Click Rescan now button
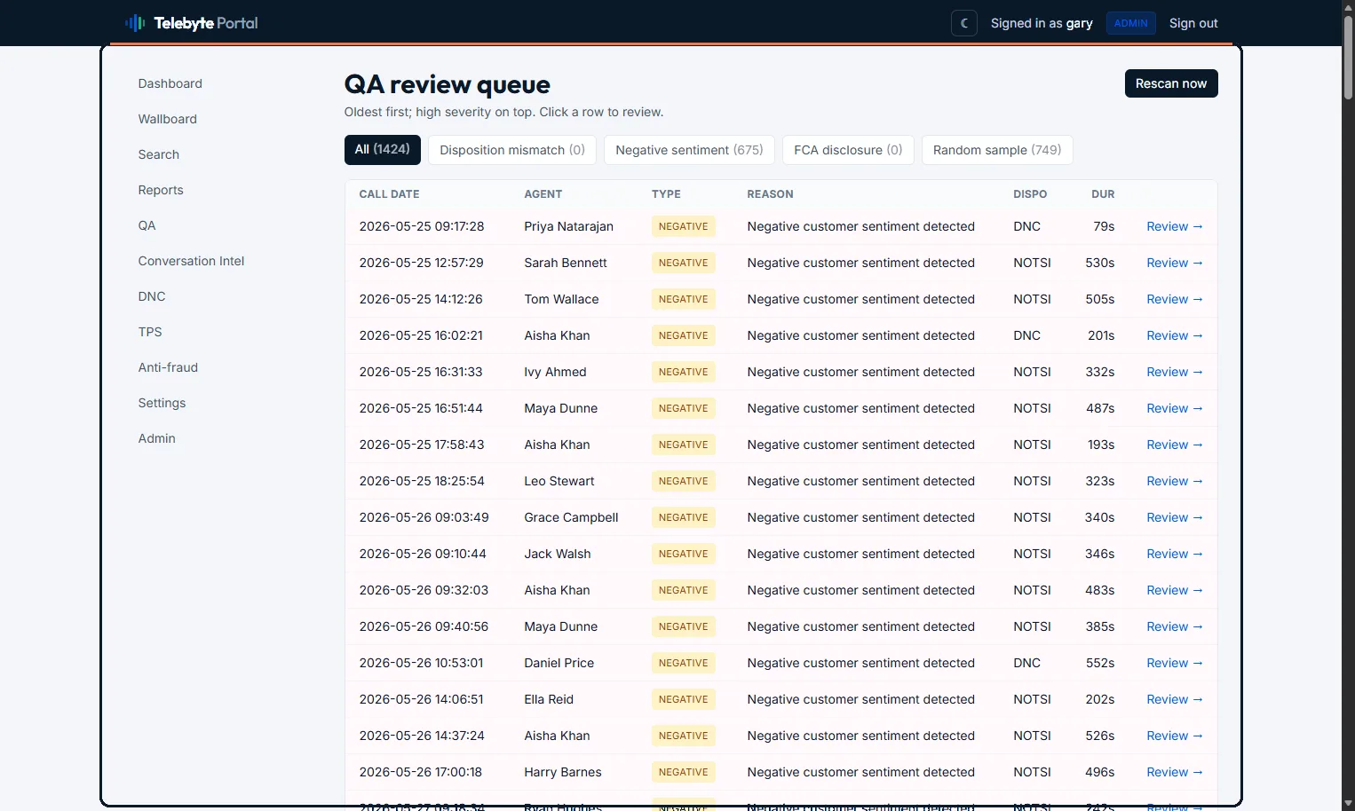1355x811 pixels. [x=1171, y=83]
